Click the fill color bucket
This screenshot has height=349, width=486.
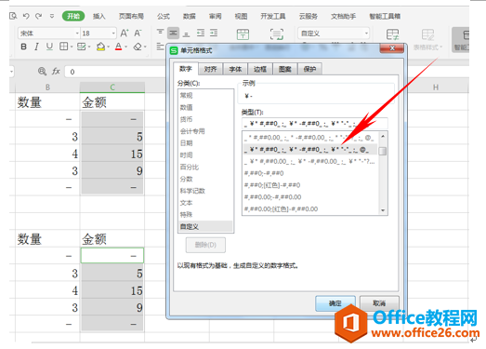coord(100,47)
